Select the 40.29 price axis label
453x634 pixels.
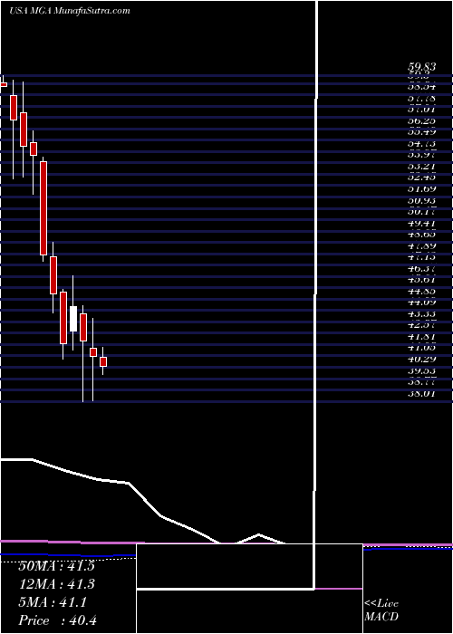coord(421,359)
